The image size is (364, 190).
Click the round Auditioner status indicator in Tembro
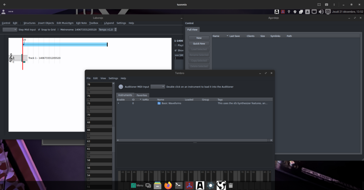(x=121, y=87)
